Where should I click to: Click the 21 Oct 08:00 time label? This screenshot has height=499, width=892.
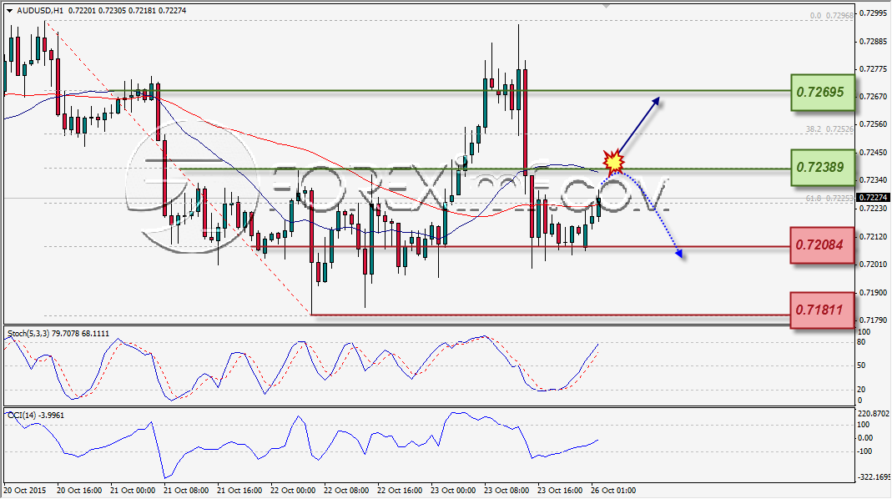coord(186,491)
